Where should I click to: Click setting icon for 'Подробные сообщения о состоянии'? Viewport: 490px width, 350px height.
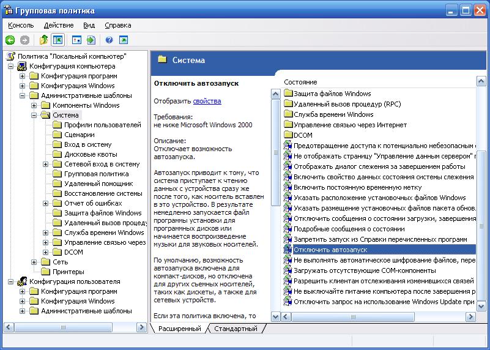tap(288, 229)
